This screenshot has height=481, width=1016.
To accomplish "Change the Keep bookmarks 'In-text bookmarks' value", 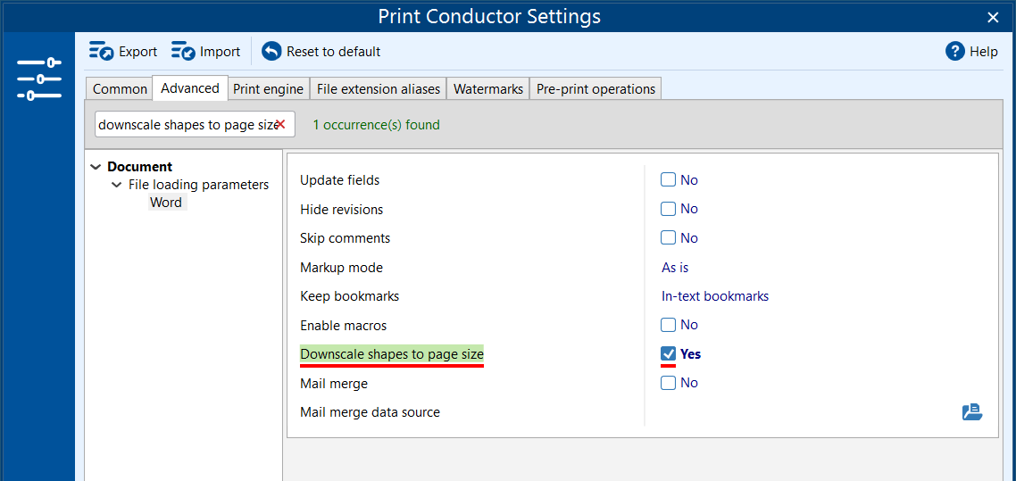I will point(714,296).
